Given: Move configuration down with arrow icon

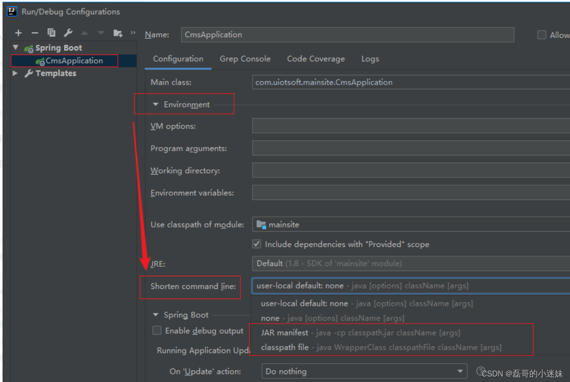Looking at the screenshot, I should coord(101,33).
